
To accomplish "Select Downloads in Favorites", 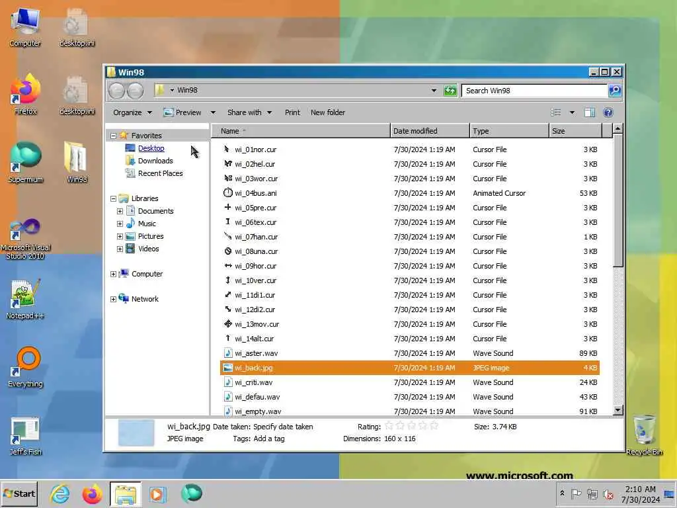I will [155, 161].
